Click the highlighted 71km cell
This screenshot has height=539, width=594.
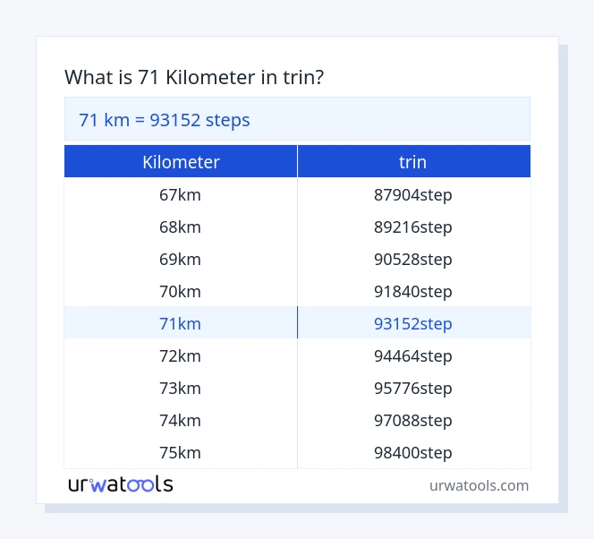(x=180, y=323)
